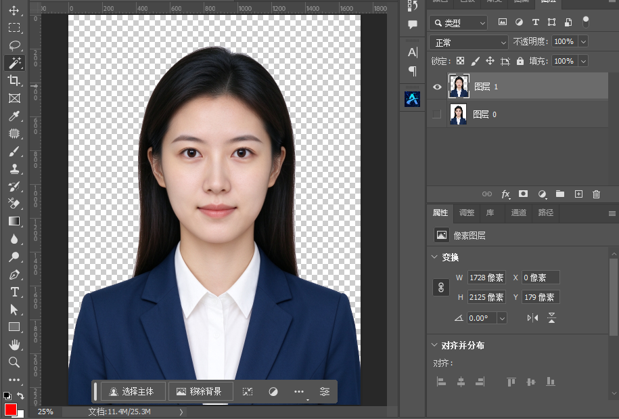The image size is (619, 419).
Task: Select the Horizontal Type tool
Action: (x=14, y=292)
